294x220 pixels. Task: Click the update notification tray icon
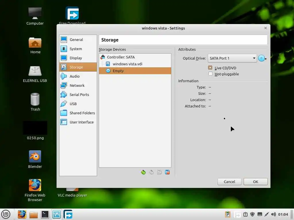pos(245,214)
